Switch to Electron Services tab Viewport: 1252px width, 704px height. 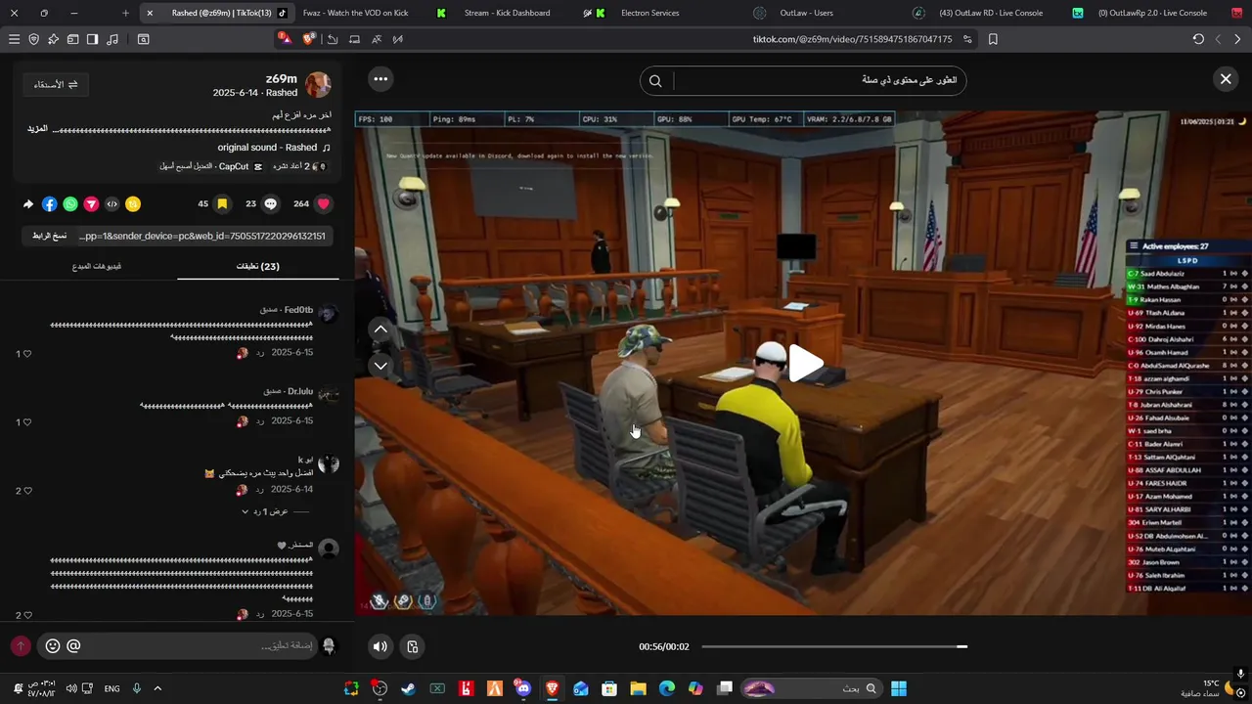(649, 13)
